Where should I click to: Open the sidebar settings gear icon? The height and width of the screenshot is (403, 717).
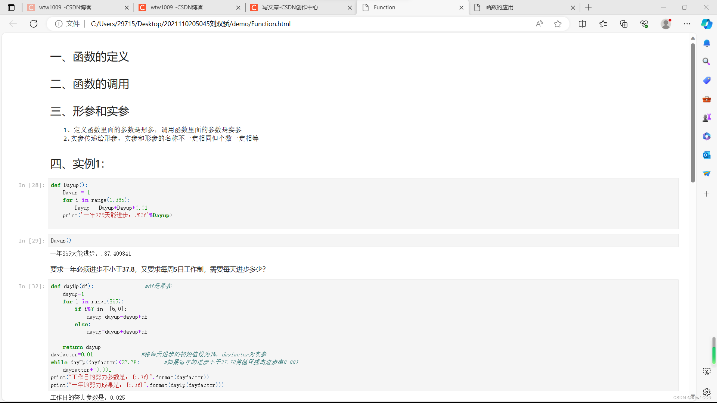point(706,392)
